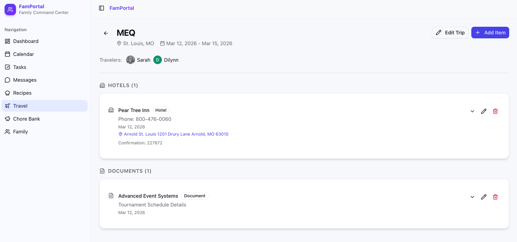
Task: Expand the Pear Tree Inn details
Action: tap(472, 111)
